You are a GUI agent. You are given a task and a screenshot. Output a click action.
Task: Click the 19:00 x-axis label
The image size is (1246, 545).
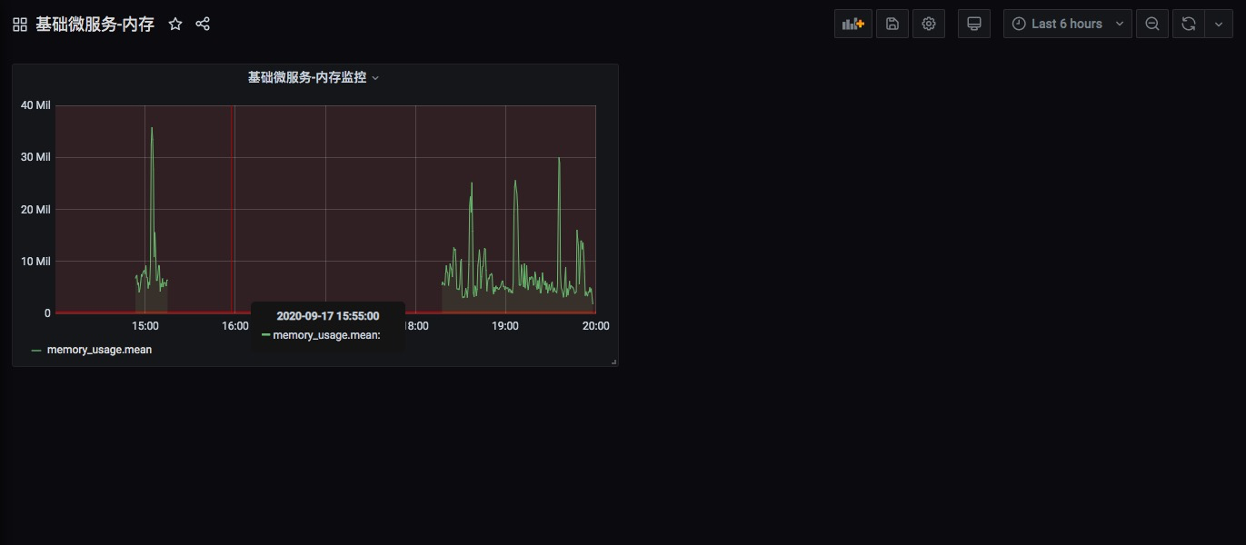(x=505, y=325)
